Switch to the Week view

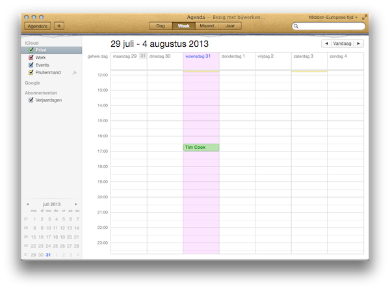[184, 26]
